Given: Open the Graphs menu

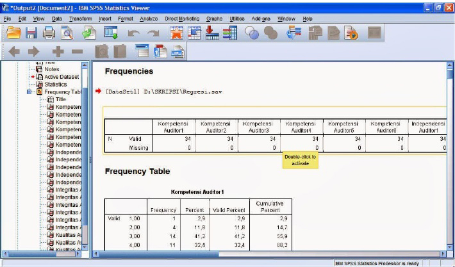Looking at the screenshot, I should pyautogui.click(x=214, y=19).
